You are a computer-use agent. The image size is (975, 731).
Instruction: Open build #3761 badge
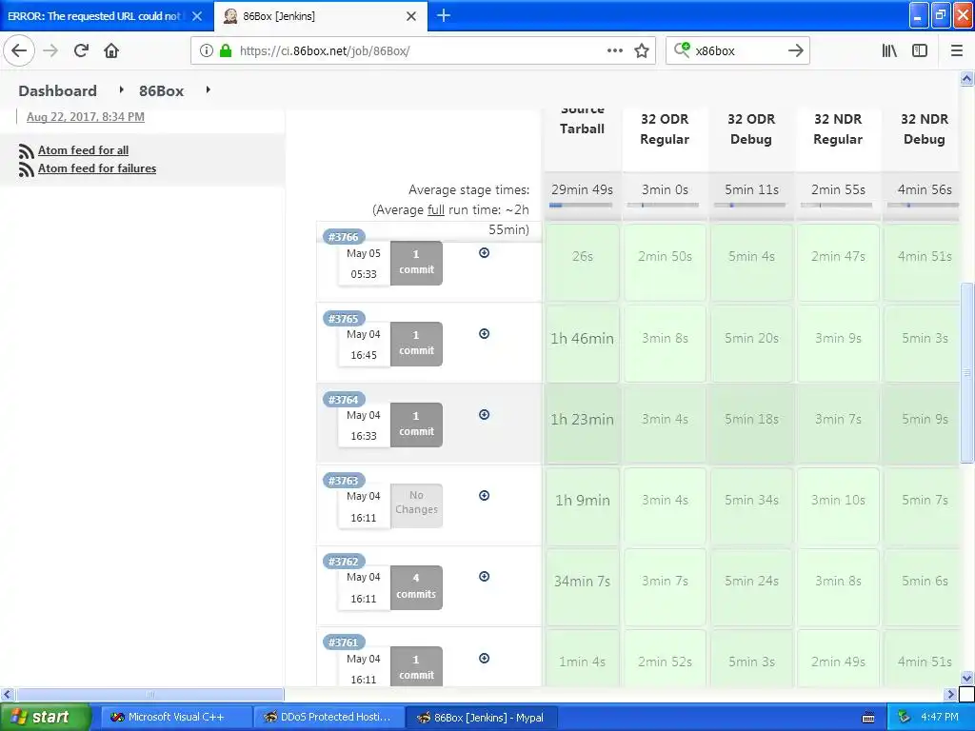[x=343, y=642]
